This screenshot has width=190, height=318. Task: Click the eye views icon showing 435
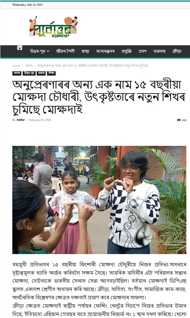point(179,120)
